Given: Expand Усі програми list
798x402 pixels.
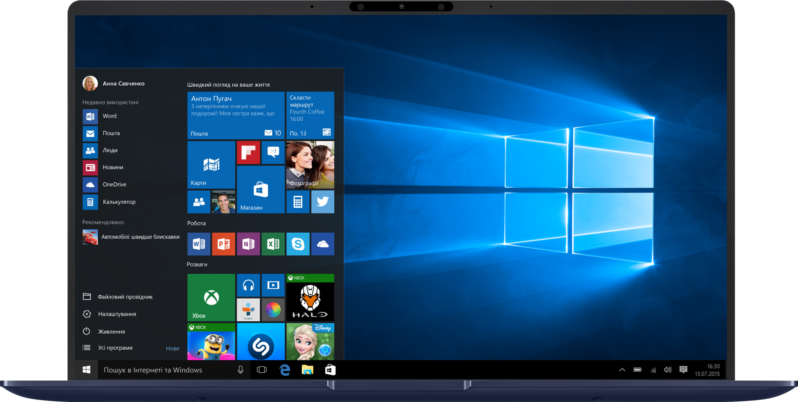Looking at the screenshot, I should [115, 348].
